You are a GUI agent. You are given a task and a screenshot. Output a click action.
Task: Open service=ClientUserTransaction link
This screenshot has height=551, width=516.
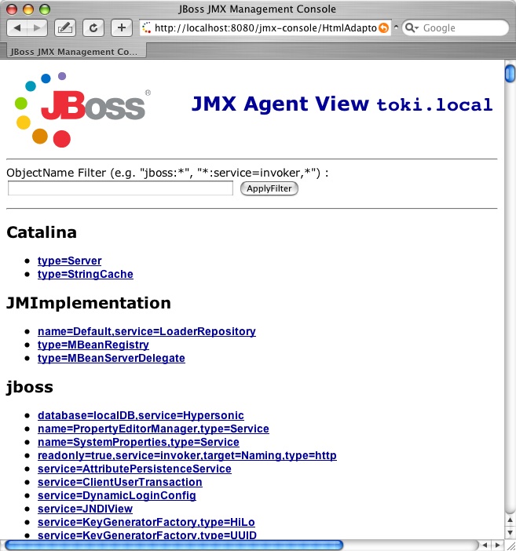pyautogui.click(x=120, y=482)
